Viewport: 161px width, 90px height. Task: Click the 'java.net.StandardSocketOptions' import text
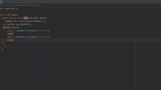(23, 5)
